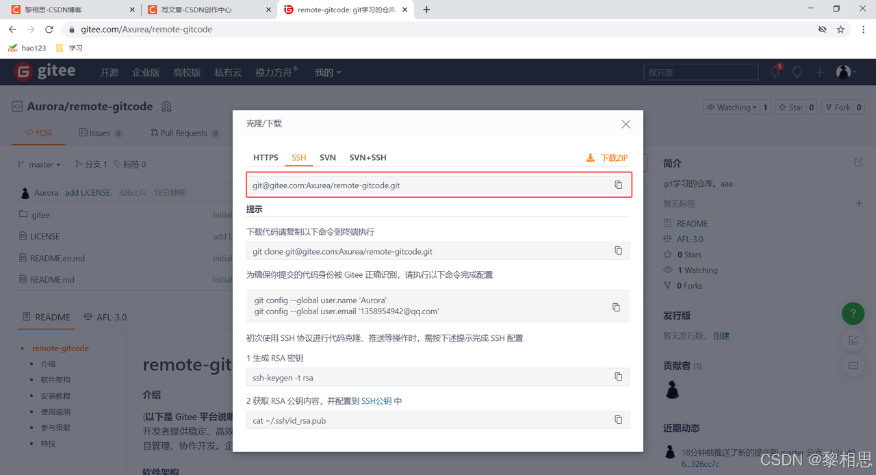Download ZIP of the repository
Image resolution: width=876 pixels, height=475 pixels.
[607, 158]
